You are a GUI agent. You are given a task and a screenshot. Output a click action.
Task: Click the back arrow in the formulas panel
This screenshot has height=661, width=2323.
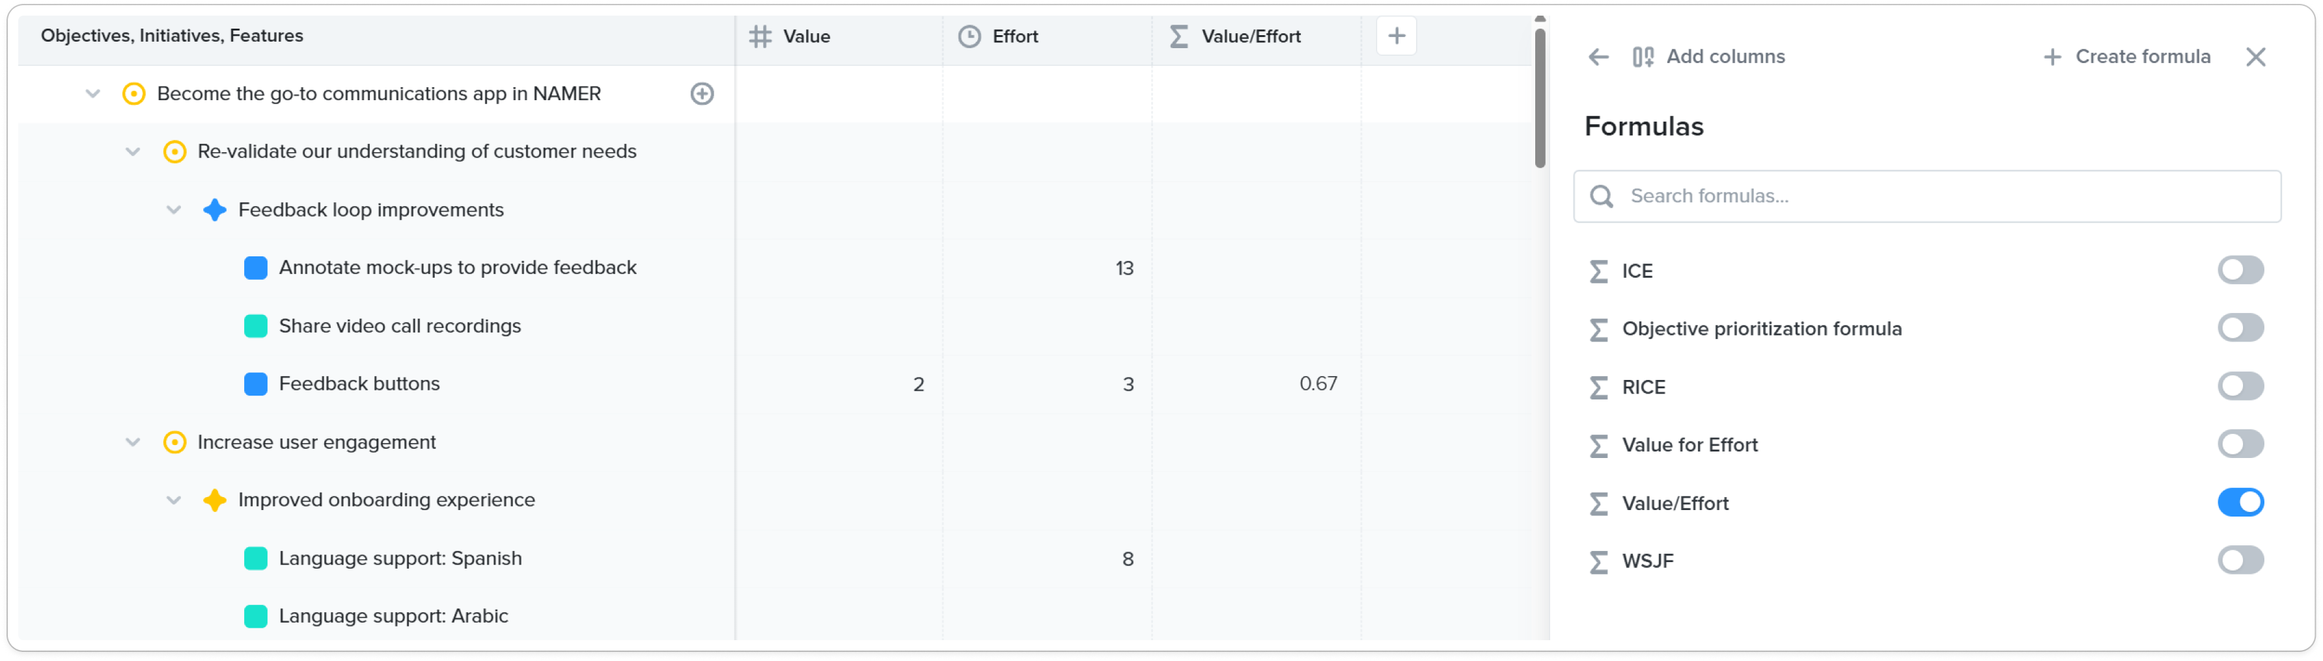1598,57
